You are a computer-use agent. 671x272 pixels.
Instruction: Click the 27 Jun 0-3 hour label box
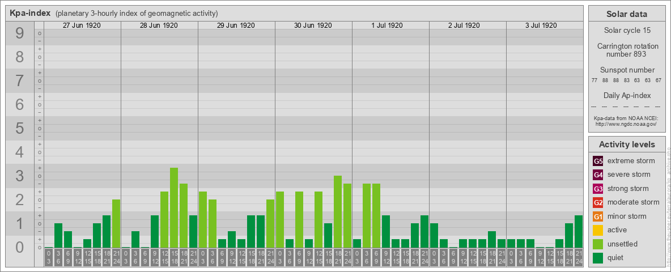[x=49, y=258]
